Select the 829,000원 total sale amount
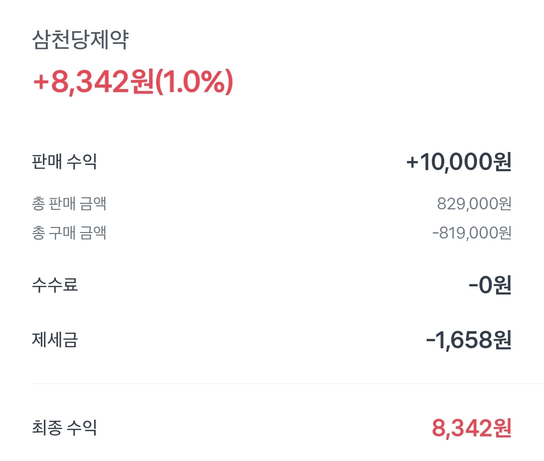544x461 pixels. pyautogui.click(x=474, y=203)
